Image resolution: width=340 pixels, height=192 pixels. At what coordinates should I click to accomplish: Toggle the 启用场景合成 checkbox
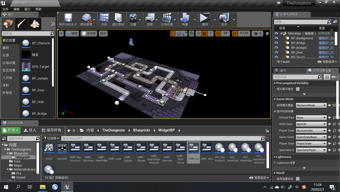pyautogui.click(x=298, y=179)
